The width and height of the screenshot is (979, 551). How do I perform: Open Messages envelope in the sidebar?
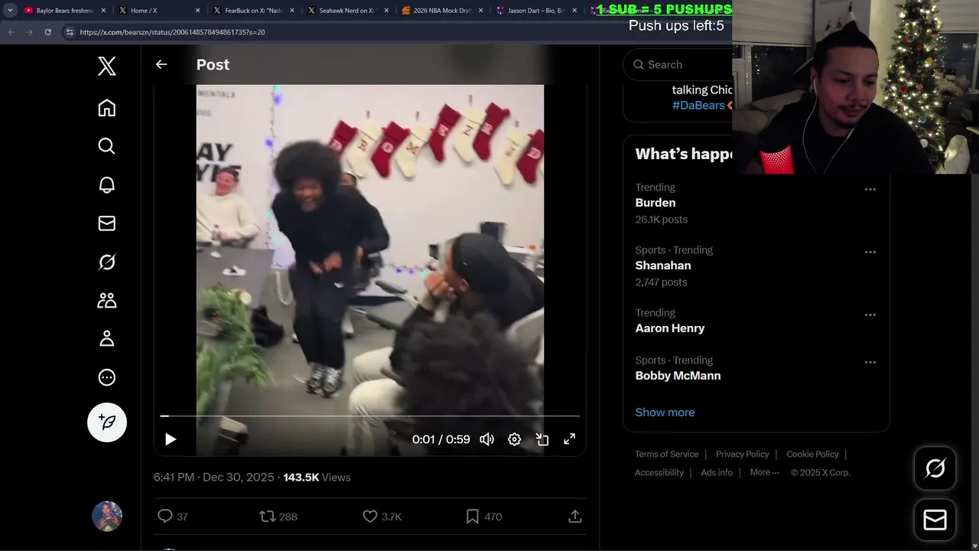(x=107, y=223)
